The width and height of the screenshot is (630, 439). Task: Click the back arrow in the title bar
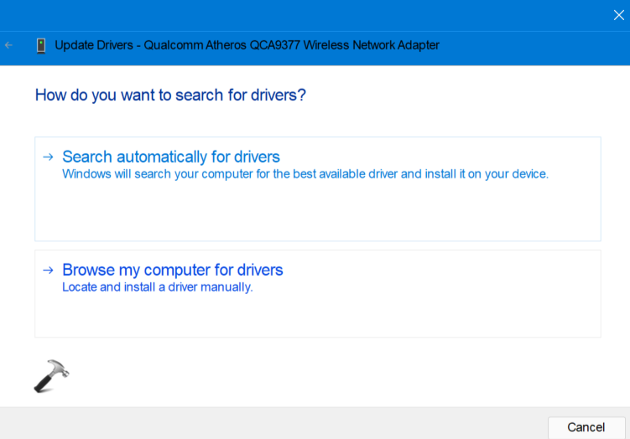click(9, 45)
